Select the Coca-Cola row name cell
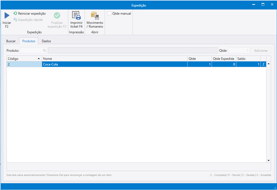This screenshot has height=190, width=277. point(114,64)
